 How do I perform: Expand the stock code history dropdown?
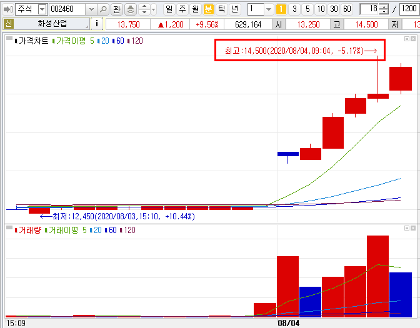pos(91,9)
